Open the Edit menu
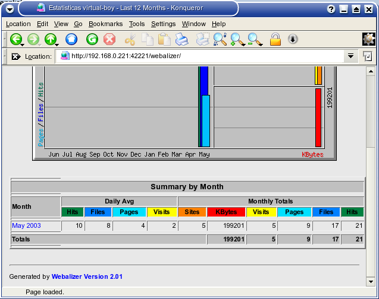 [43, 24]
